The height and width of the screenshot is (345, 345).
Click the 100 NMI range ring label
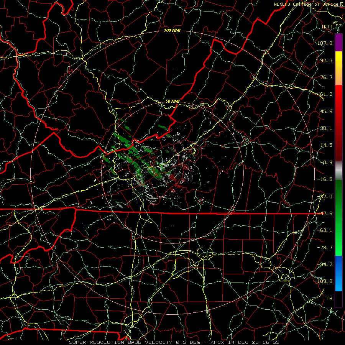click(x=172, y=30)
